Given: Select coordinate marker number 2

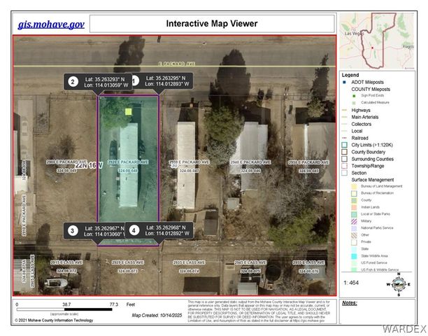Looking at the screenshot, I should tap(73, 82).
